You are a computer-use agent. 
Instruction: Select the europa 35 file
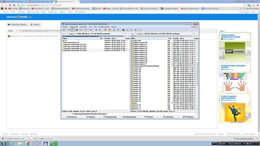tap(137, 101)
